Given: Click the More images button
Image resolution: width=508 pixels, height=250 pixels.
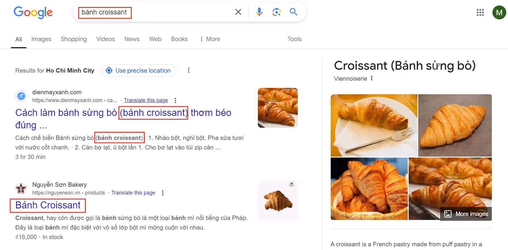Looking at the screenshot, I should [466, 214].
